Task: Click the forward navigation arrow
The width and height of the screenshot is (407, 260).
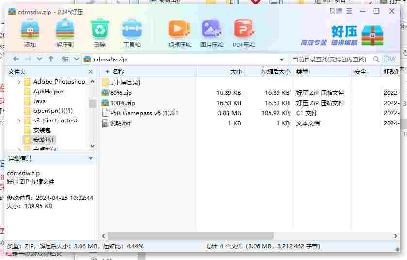Action: [x=28, y=59]
